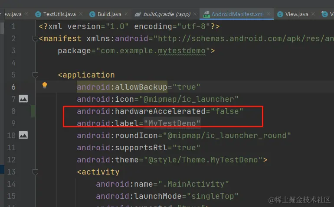Viewport: 334px width, 207px height.
Task: Collapse the activity tag fold on line 13
Action: 35,172
